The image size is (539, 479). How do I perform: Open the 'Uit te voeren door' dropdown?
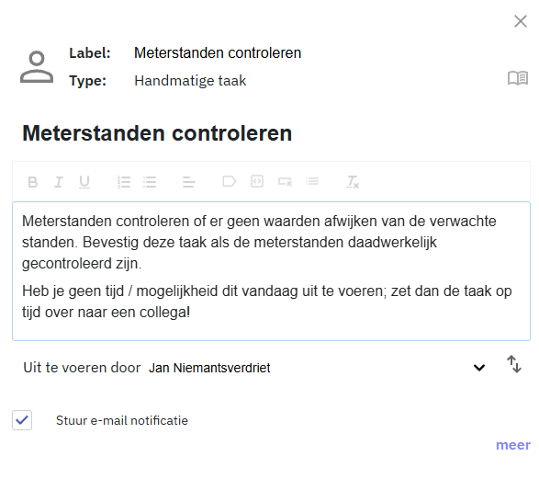(x=479, y=368)
